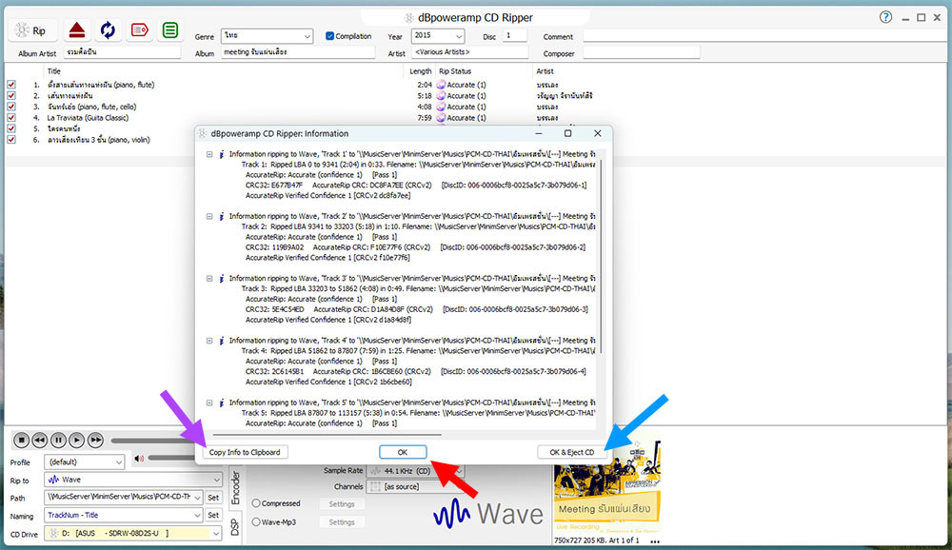Image resolution: width=952 pixels, height=550 pixels.
Task: Click the green list options icon
Action: (x=170, y=30)
